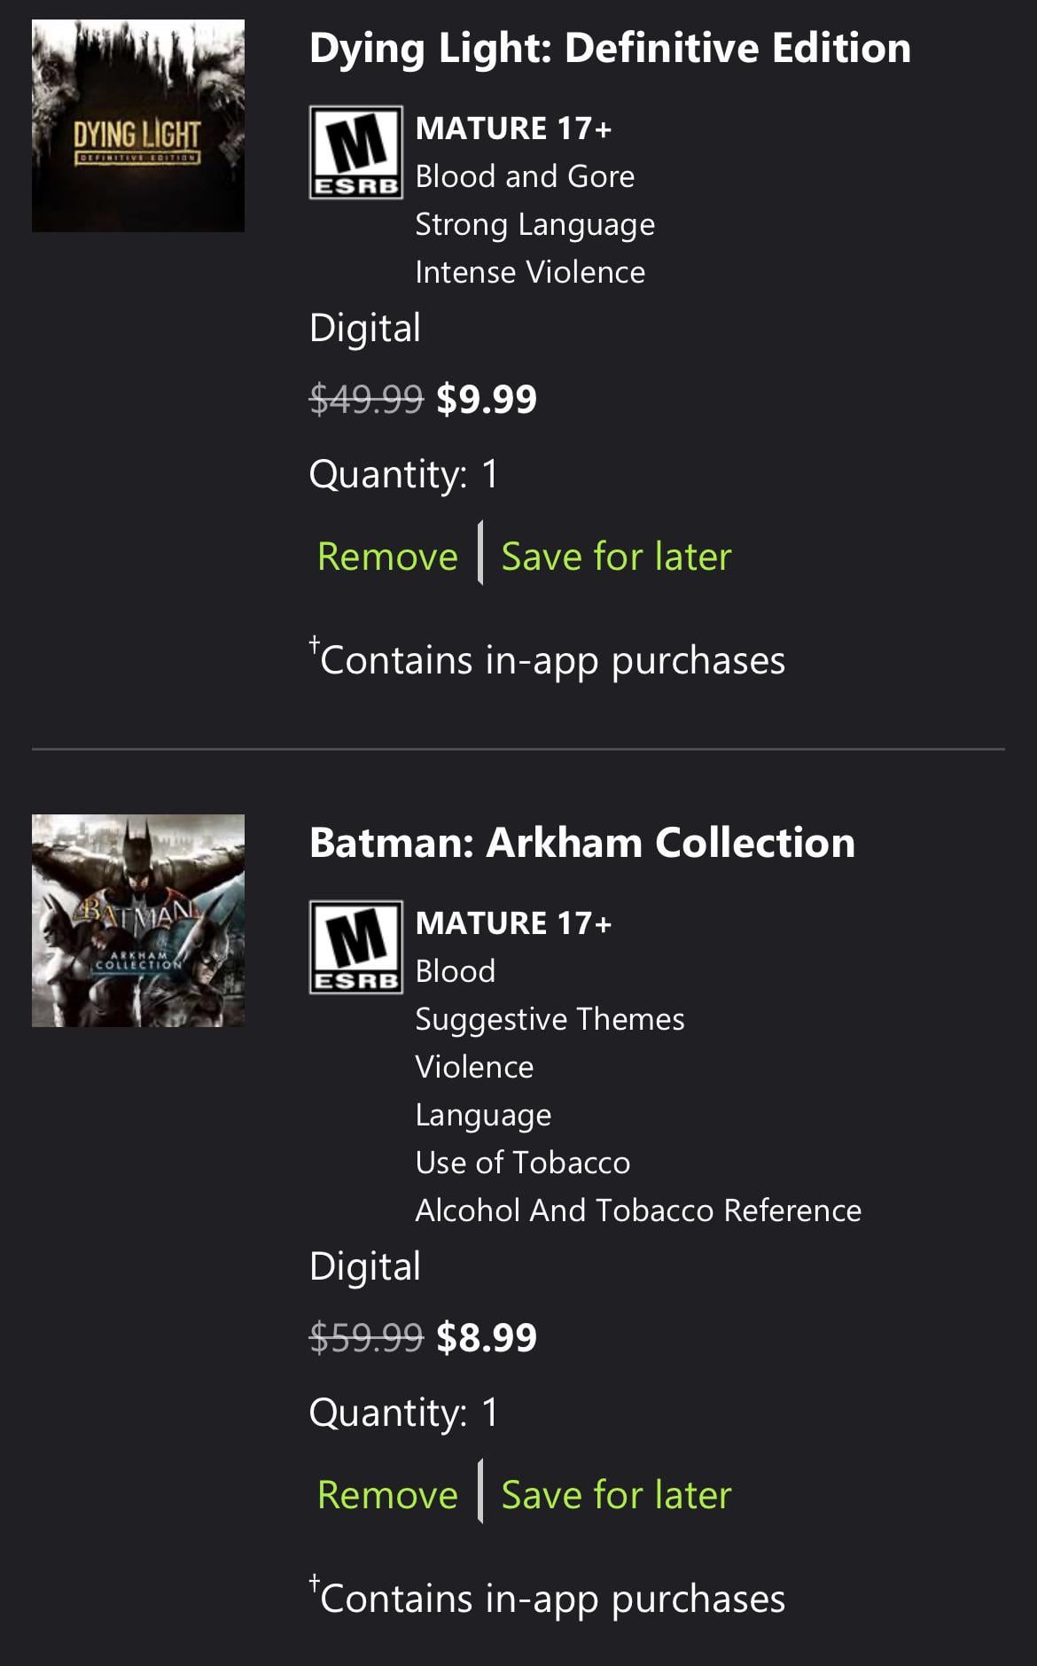Open the Dying Light cover art thumbnail
The width and height of the screenshot is (1037, 1666).
click(138, 126)
